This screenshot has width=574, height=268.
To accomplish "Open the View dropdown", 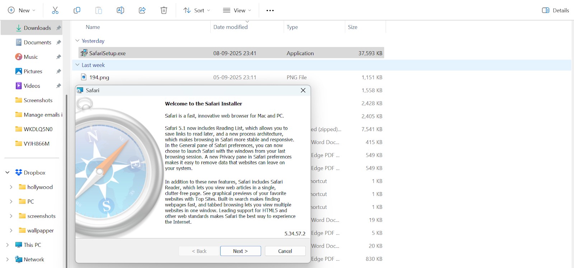I will 237,10.
